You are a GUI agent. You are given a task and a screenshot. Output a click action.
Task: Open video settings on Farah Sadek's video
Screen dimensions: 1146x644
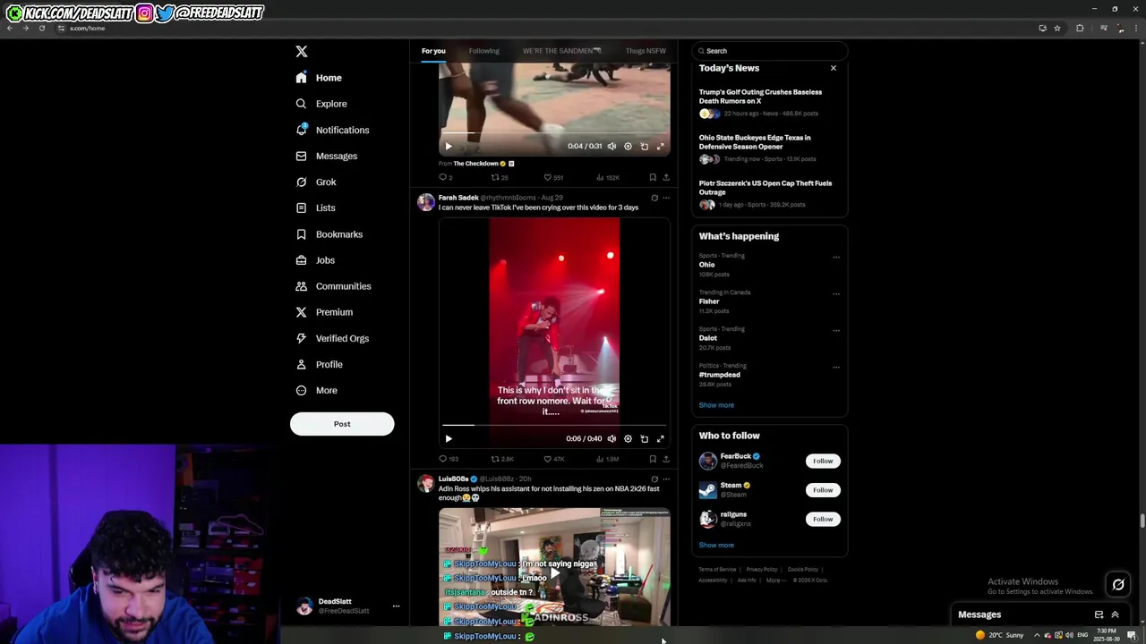pyautogui.click(x=628, y=438)
